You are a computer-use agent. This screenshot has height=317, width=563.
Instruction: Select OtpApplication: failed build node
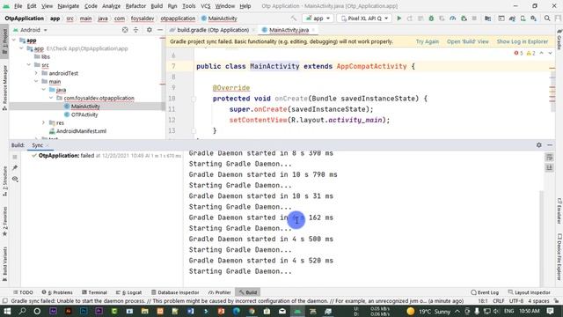tap(106, 156)
